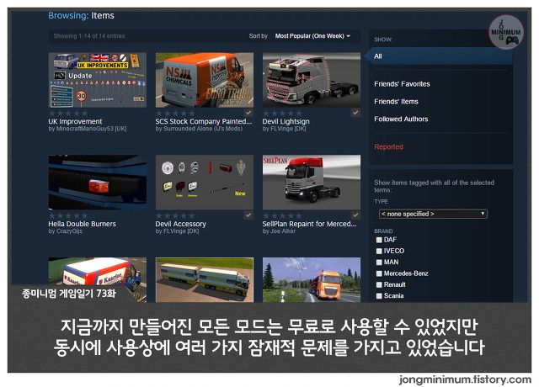Click subscribed checkmark on Devil Accessory
Image resolution: width=539 pixels, height=387 pixels.
(248, 215)
